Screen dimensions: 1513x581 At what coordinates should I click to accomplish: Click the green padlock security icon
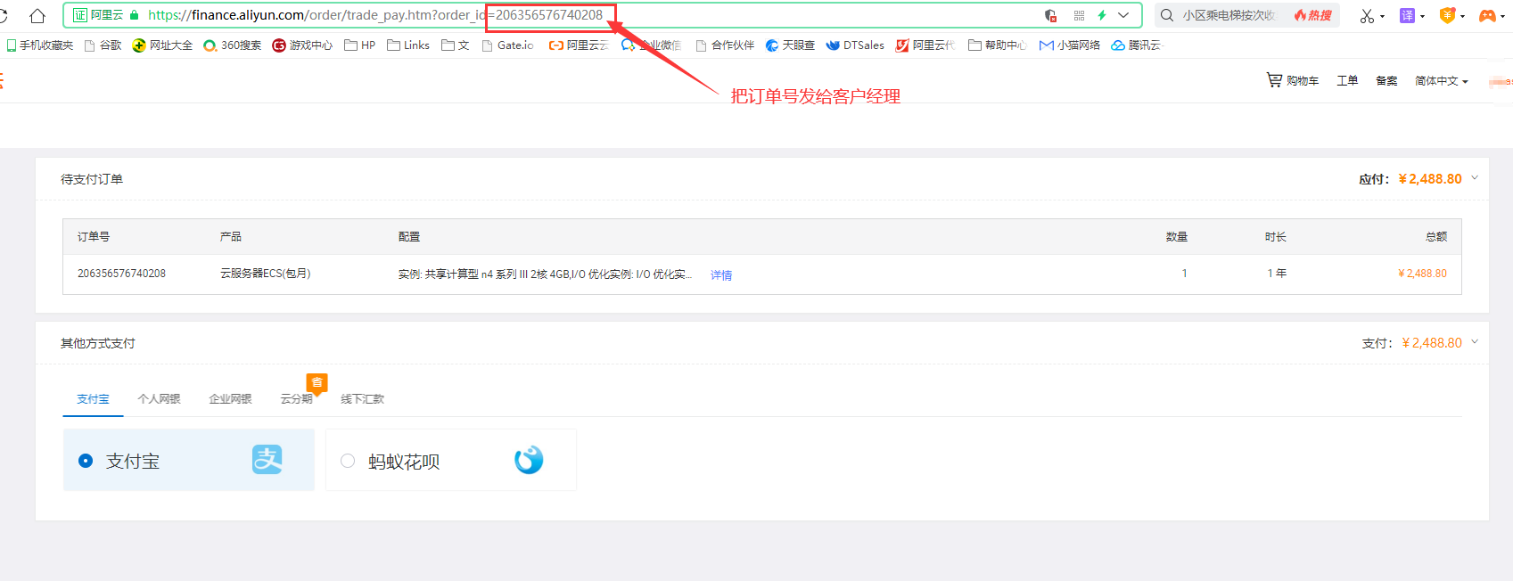(135, 15)
